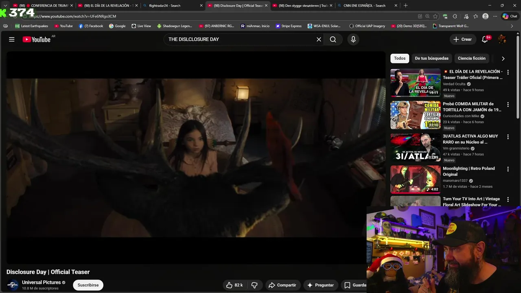Open Curiosidades con Mike channel name
521x293 pixels.
pyautogui.click(x=461, y=116)
